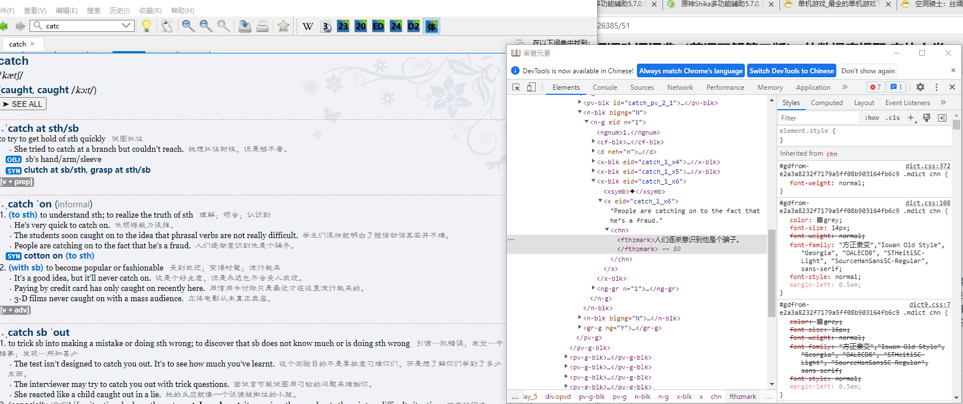Open the search box history dropdown

tap(126, 26)
